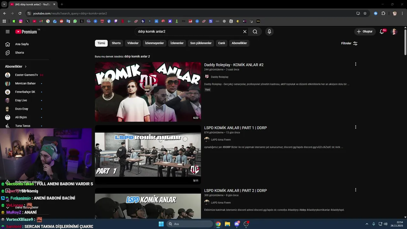The width and height of the screenshot is (407, 229).
Task: Focus the YouTube search input field
Action: (x=189, y=31)
